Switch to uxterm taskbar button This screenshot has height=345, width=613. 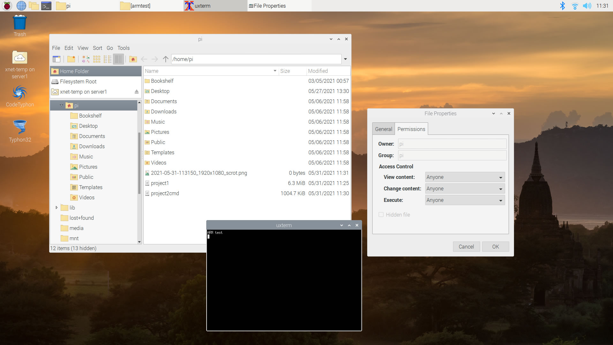pos(215,6)
